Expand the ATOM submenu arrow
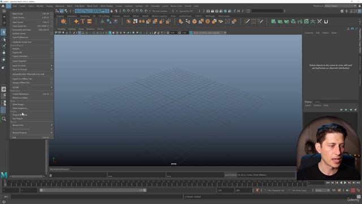Screen dimensions: 362x204 [x=51, y=87]
